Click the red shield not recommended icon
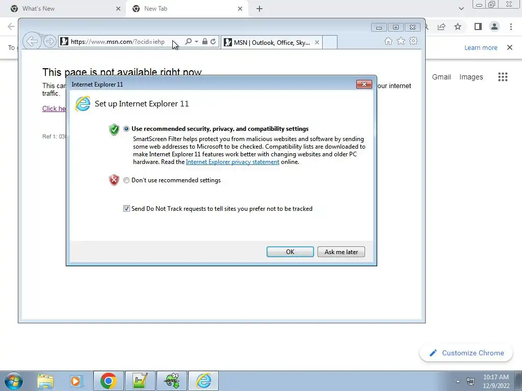522x391 pixels. coord(114,180)
